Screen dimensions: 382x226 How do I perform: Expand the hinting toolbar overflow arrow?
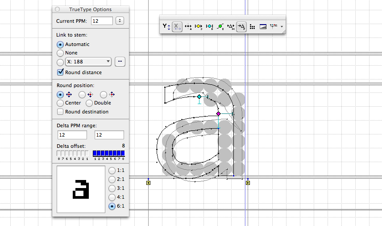pos(282,27)
